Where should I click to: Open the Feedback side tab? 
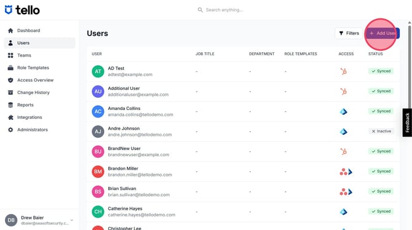coord(407,122)
